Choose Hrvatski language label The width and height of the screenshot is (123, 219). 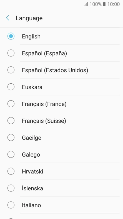click(x=32, y=171)
